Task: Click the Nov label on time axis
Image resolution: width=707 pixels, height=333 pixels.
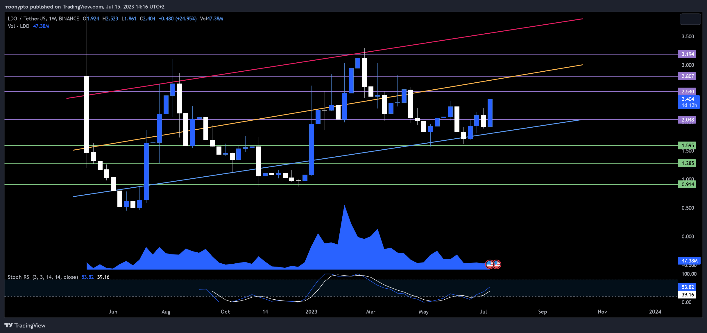Action: [x=602, y=312]
